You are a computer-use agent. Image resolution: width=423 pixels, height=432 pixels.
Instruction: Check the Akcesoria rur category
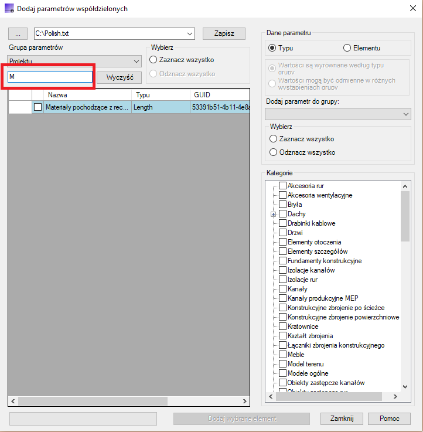282,185
